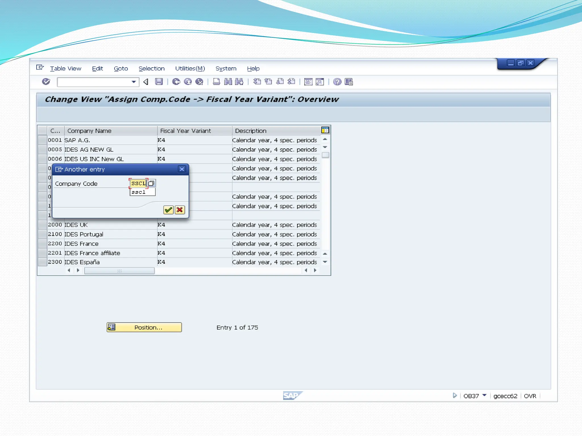Select the sscl history suggestion
The width and height of the screenshot is (582, 436).
(143, 192)
